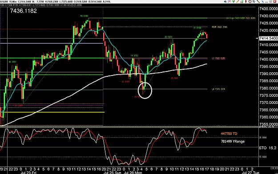Click the 7435.0000 price axis label
Screen dimensions: 278x174
[x=268, y=9]
